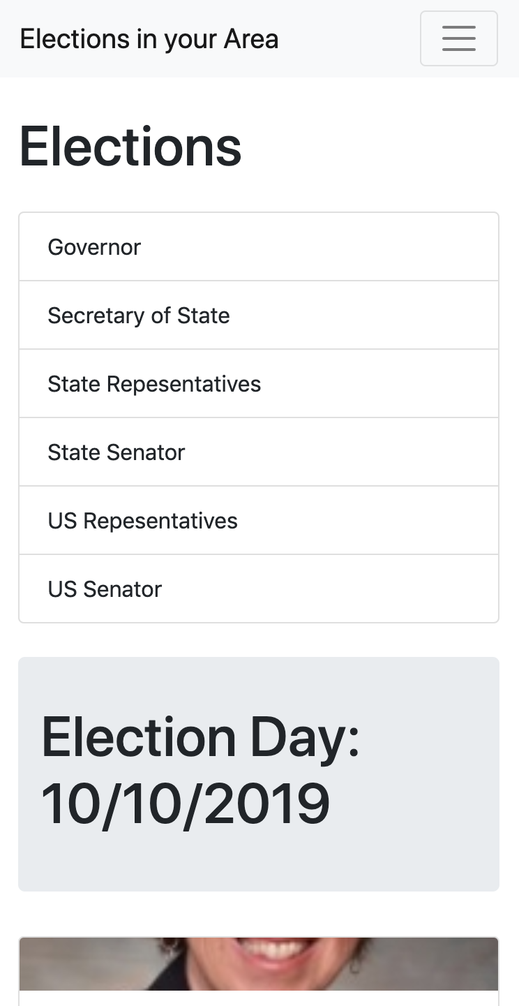Click the "Elections in your Area" brand link

click(x=149, y=39)
